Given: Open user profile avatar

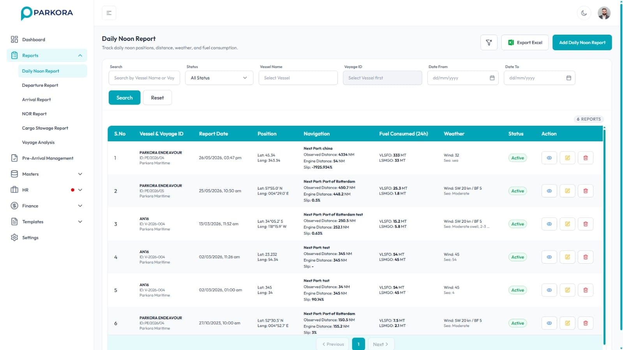Looking at the screenshot, I should [604, 13].
